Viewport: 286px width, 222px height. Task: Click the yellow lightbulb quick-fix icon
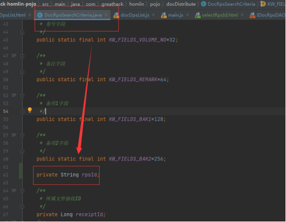(30, 110)
